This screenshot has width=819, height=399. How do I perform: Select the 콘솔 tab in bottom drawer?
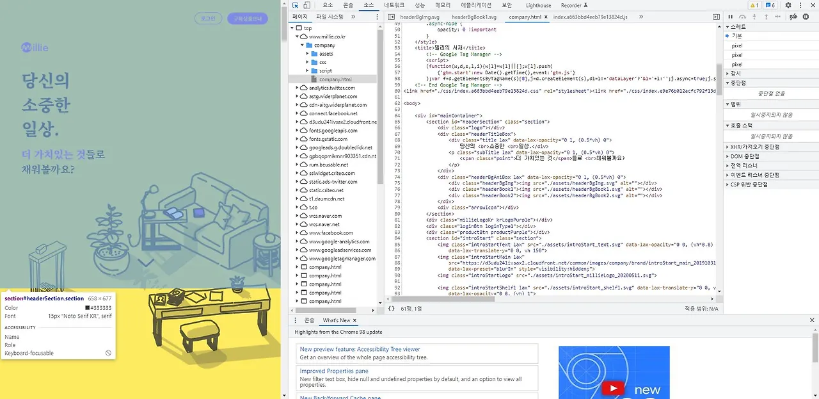pyautogui.click(x=310, y=320)
